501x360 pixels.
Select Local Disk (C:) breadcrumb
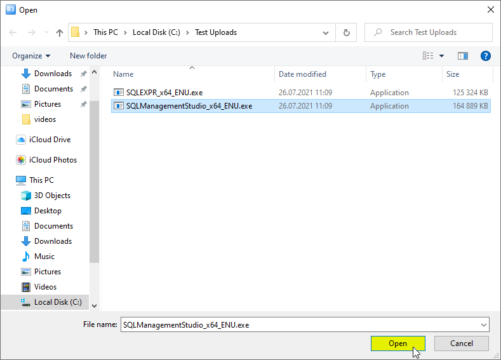(156, 32)
